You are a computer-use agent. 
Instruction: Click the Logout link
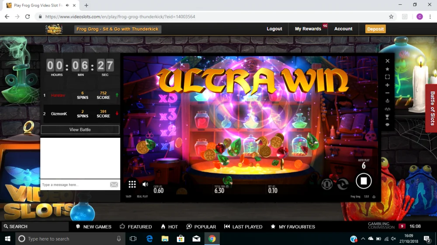pyautogui.click(x=274, y=29)
